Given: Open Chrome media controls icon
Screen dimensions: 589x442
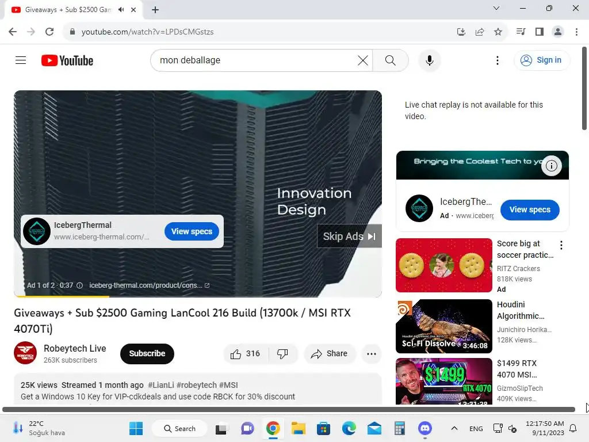Looking at the screenshot, I should pyautogui.click(x=521, y=32).
